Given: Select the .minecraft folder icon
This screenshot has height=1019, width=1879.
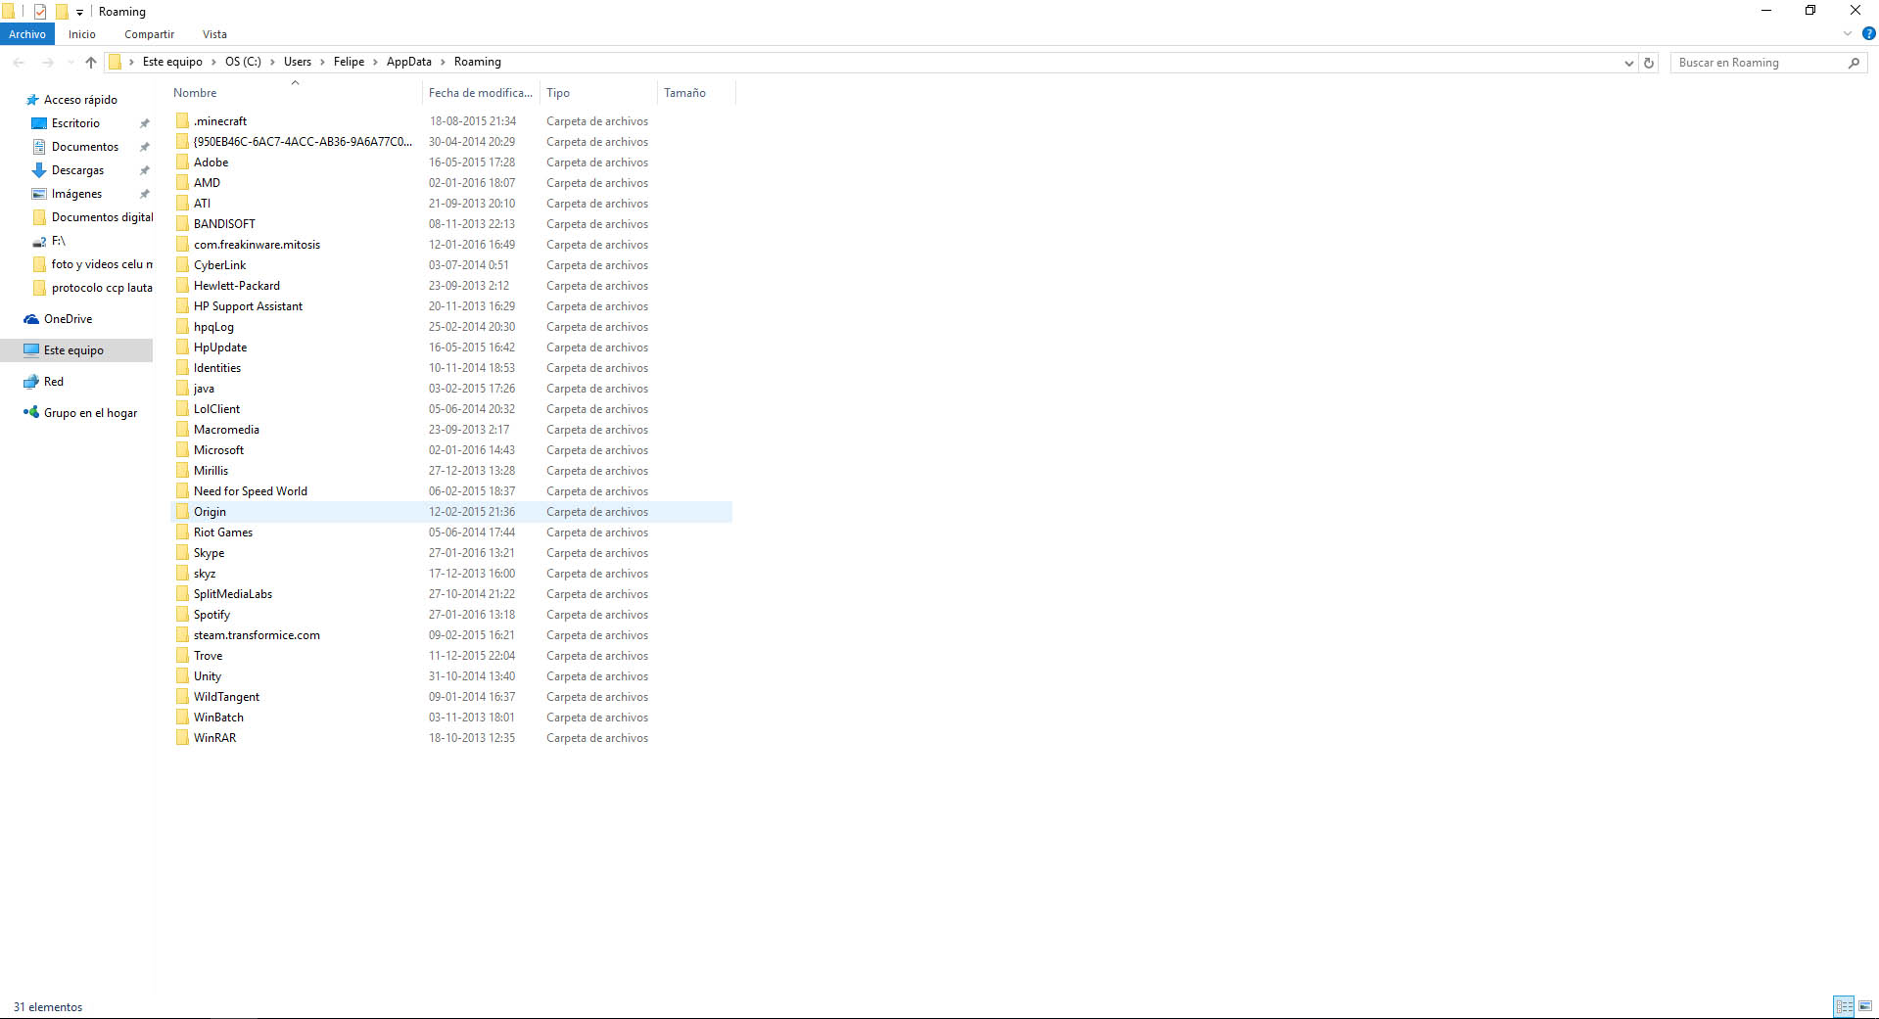Looking at the screenshot, I should click(x=182, y=121).
